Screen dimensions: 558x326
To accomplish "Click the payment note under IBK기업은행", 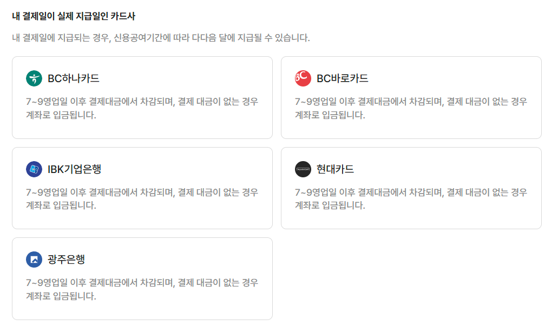I will [x=143, y=197].
